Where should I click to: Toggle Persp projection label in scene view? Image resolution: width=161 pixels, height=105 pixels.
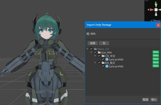[156, 20]
